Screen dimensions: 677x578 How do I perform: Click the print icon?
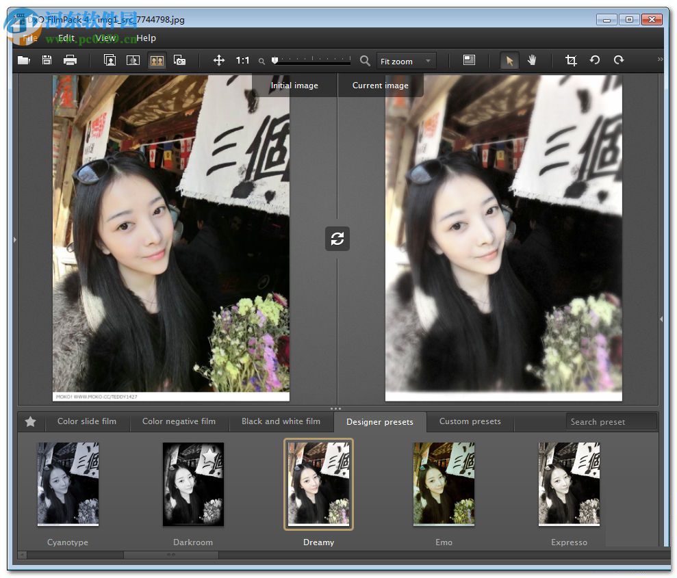pos(70,60)
